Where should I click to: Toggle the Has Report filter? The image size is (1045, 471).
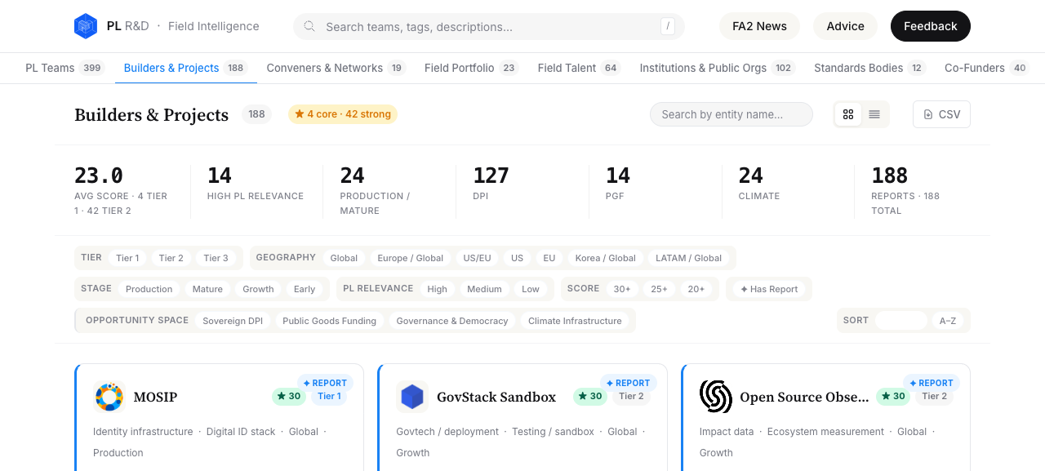click(x=769, y=289)
